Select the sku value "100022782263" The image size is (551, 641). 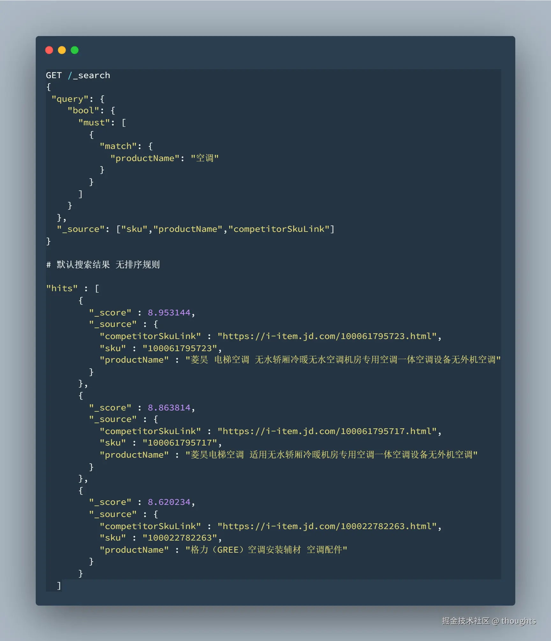180,538
